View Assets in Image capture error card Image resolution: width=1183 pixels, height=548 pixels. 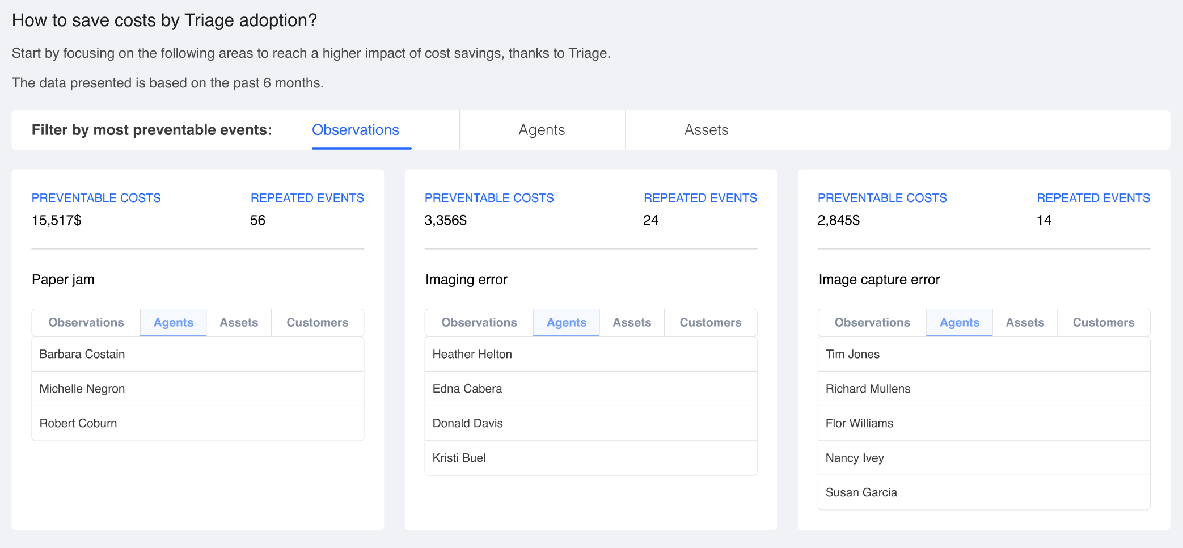coord(1025,323)
